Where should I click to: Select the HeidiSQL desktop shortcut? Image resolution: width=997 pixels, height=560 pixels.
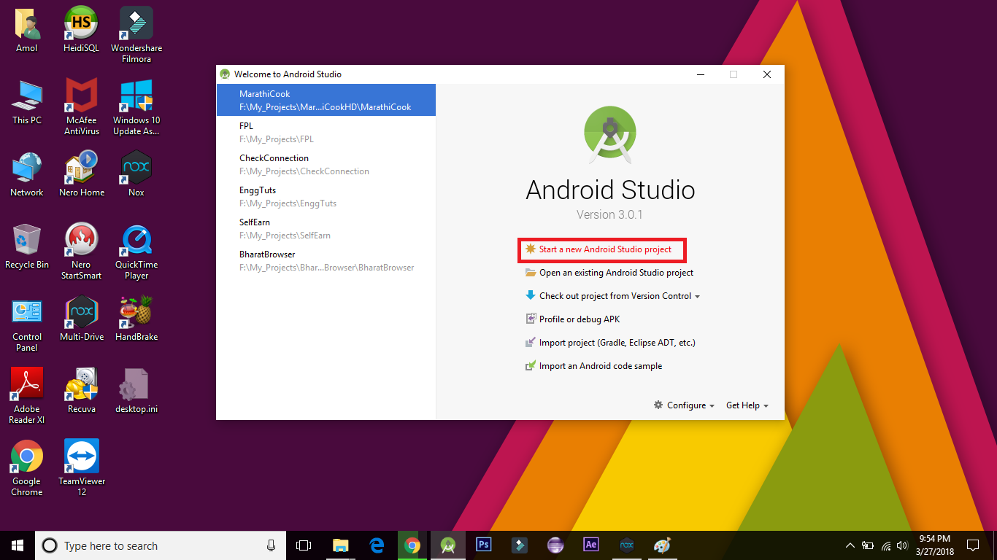[82, 31]
